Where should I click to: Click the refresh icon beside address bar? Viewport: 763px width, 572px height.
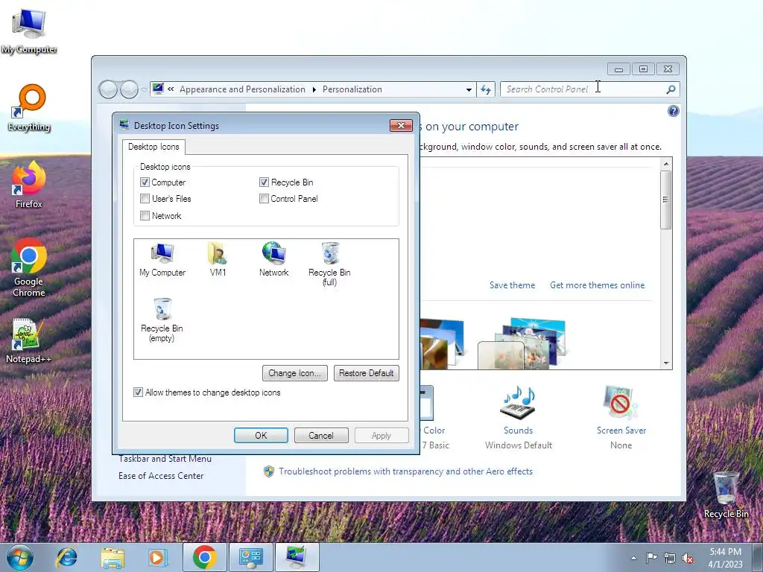[x=486, y=89]
